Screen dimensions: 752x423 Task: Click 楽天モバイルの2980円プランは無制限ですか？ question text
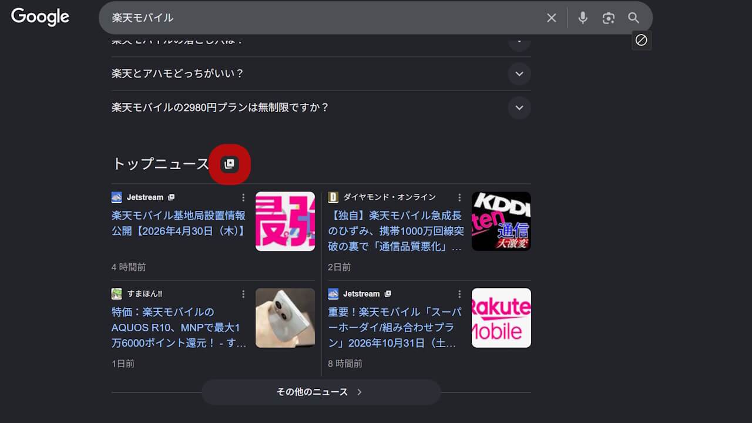[220, 108]
